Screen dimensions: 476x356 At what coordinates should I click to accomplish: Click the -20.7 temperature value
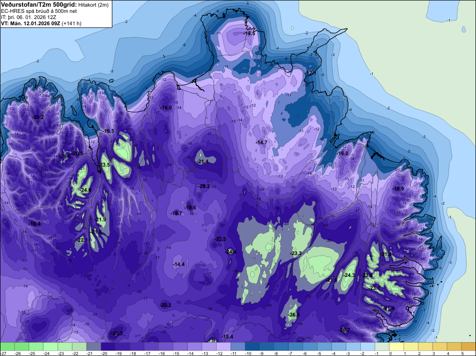[345, 330]
